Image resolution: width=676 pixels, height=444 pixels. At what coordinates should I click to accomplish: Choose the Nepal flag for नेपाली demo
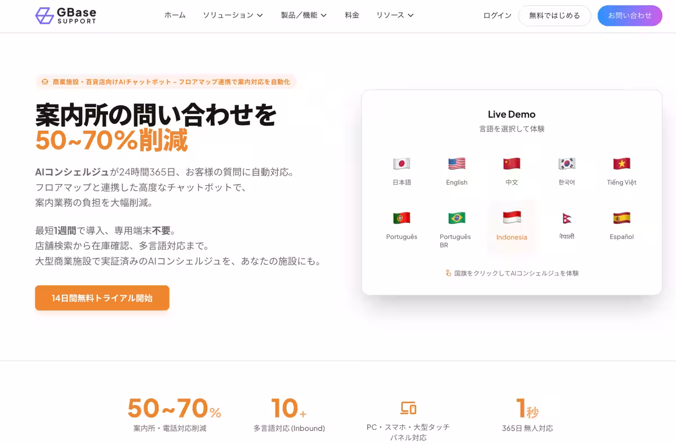[x=567, y=218]
